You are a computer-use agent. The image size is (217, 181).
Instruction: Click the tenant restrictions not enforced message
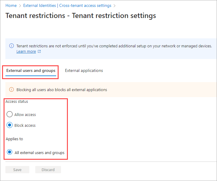click(x=114, y=46)
